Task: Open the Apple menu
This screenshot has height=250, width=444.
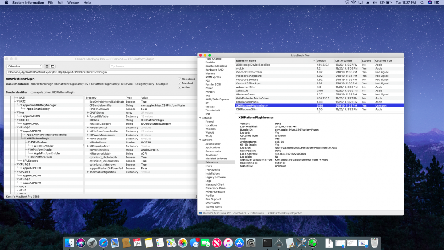Action: pos(6,3)
